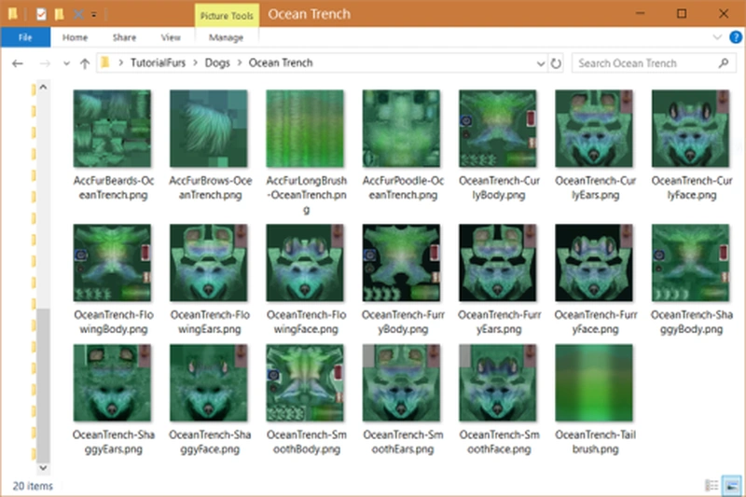Expand the chevron before TutorialFurs
This screenshot has width=746, height=497.
121,62
